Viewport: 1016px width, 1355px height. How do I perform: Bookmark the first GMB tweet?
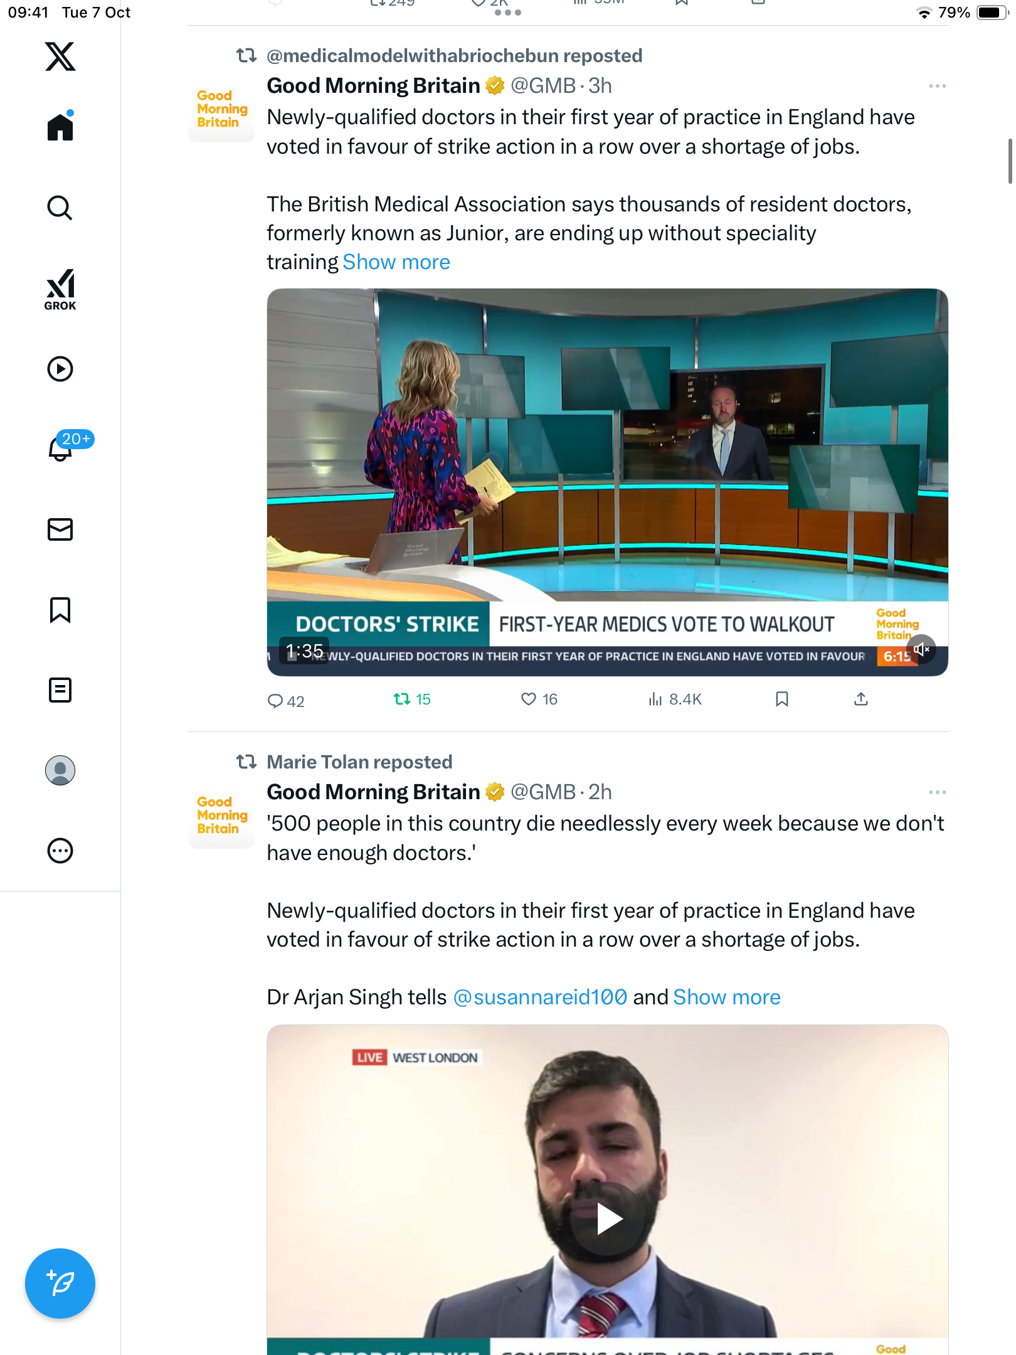pyautogui.click(x=781, y=699)
